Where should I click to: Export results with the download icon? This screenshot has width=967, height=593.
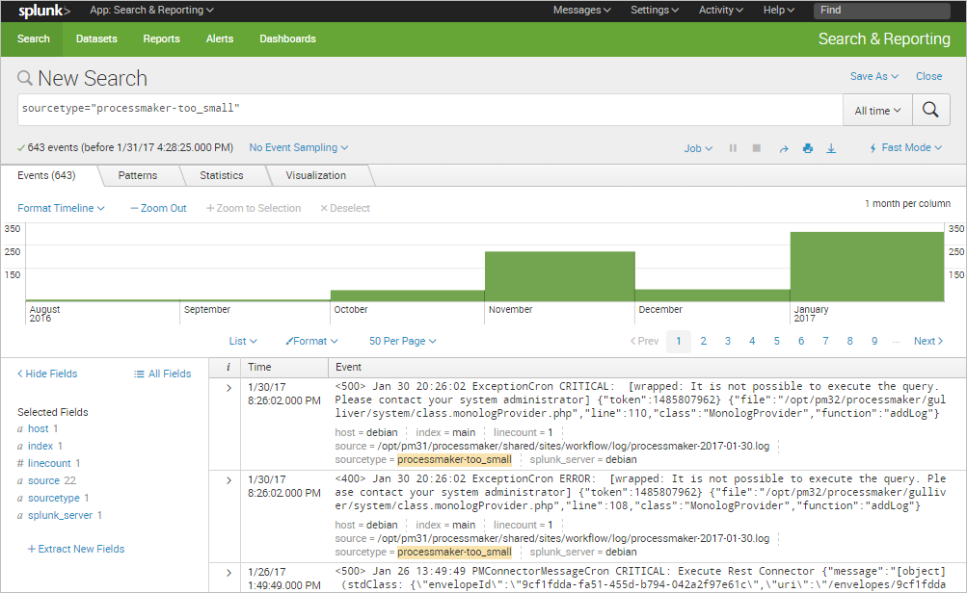click(x=832, y=148)
